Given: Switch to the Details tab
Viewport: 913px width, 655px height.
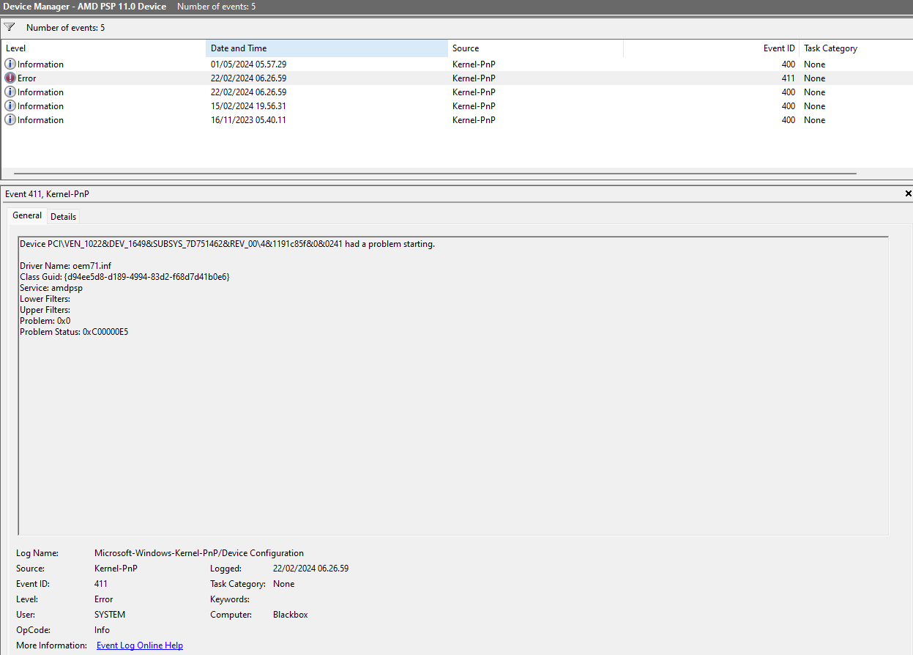Looking at the screenshot, I should tap(64, 217).
